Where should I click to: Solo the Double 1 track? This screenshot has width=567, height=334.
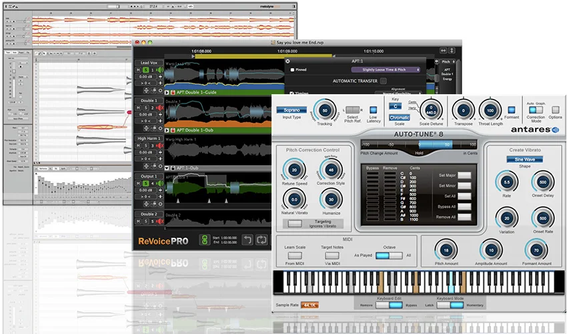[145, 108]
